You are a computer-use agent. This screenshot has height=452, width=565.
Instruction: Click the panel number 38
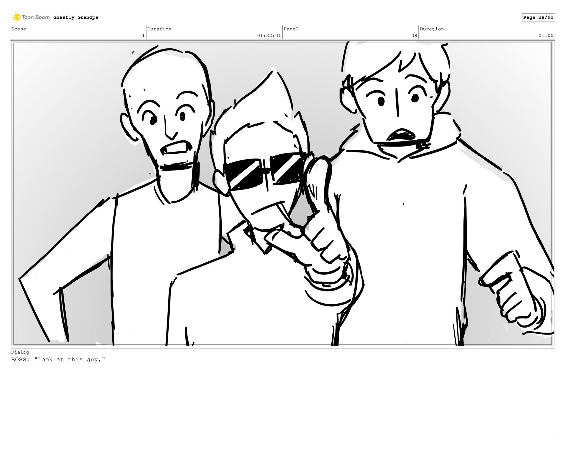click(414, 36)
